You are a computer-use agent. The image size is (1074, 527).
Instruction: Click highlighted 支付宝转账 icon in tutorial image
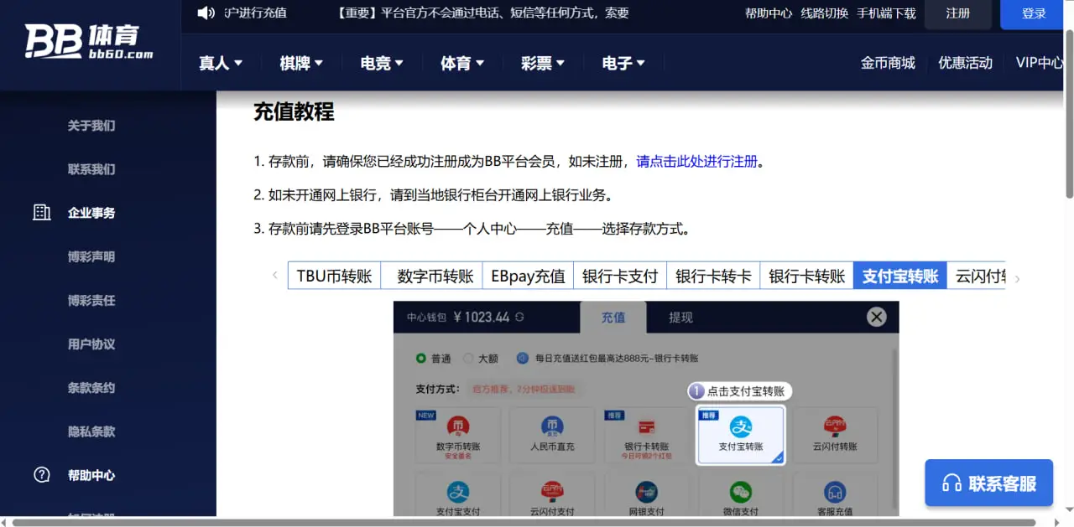click(x=741, y=426)
